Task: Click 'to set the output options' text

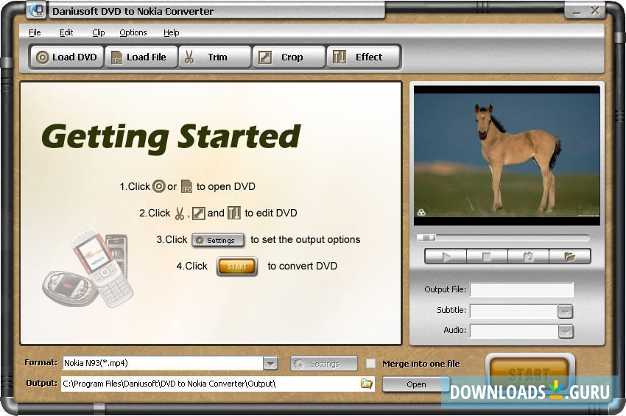Action: [306, 239]
